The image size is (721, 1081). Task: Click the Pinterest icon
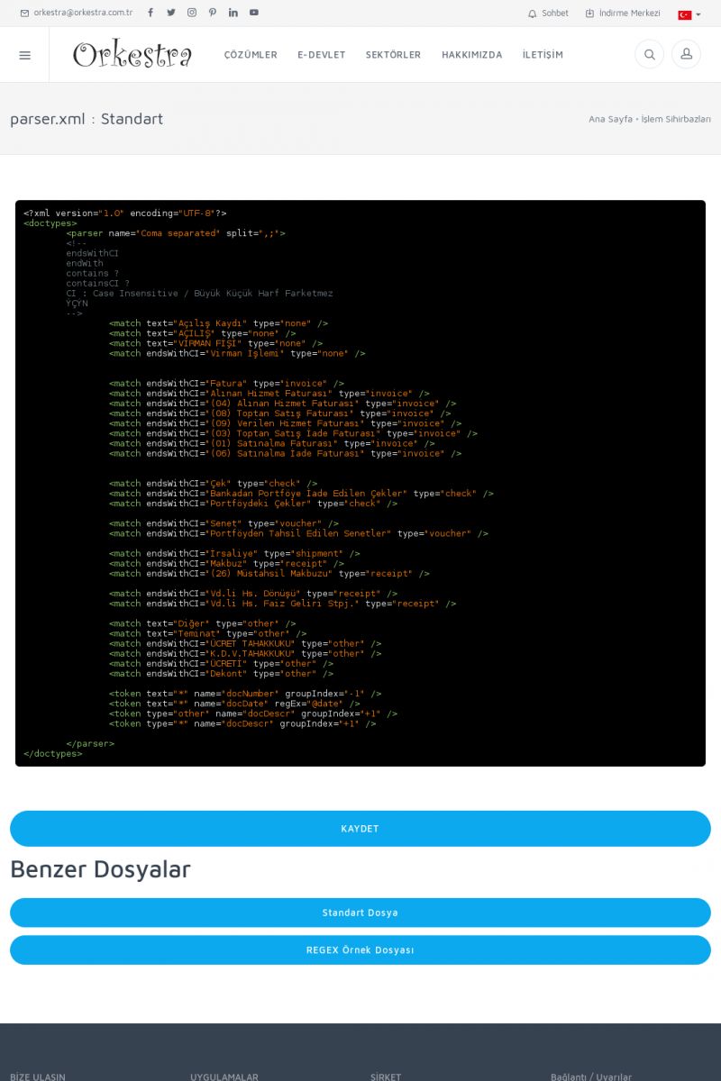[x=213, y=13]
